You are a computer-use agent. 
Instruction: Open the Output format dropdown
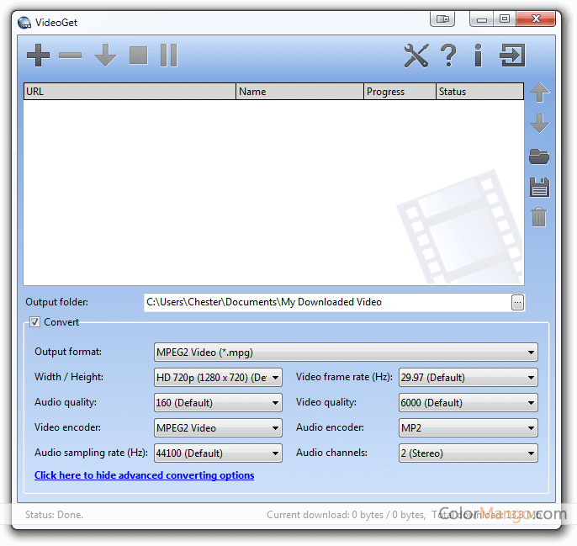[x=346, y=353]
